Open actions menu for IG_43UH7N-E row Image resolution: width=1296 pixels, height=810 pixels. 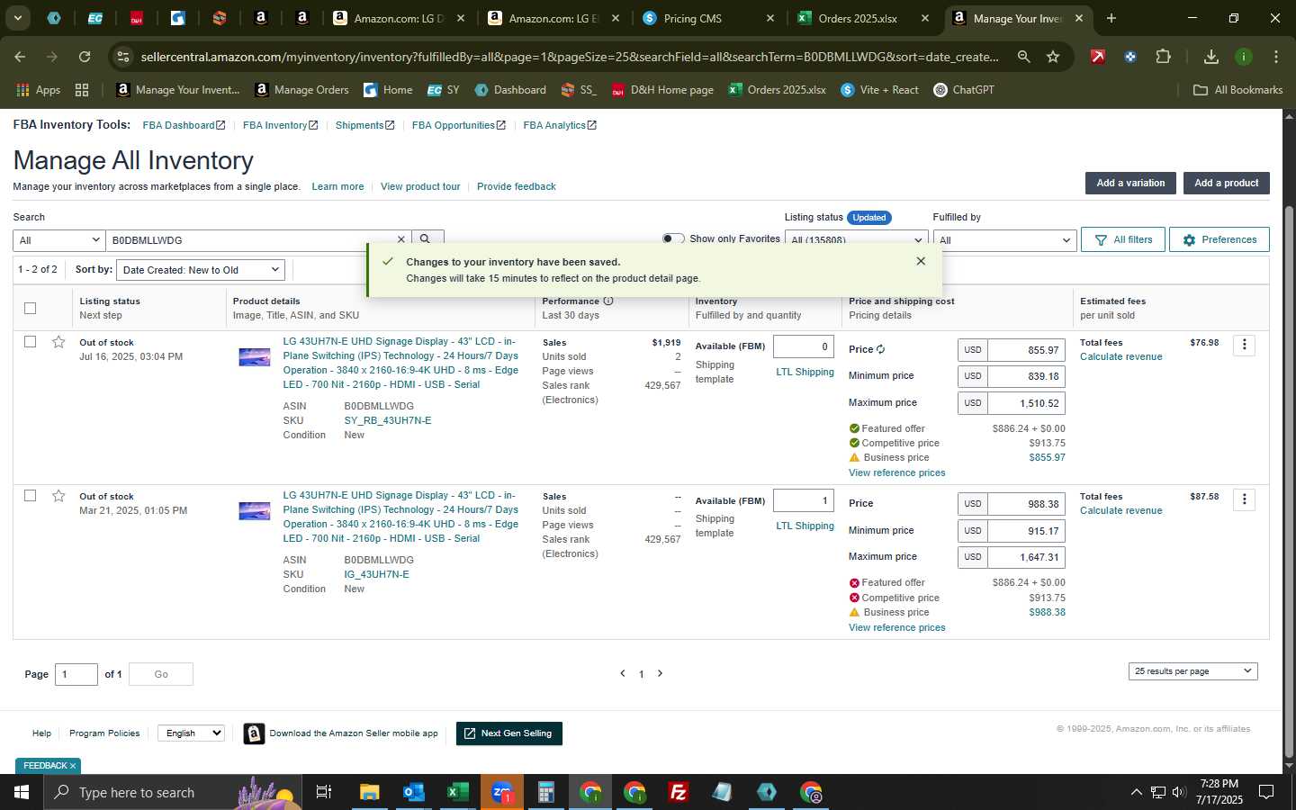1244,499
